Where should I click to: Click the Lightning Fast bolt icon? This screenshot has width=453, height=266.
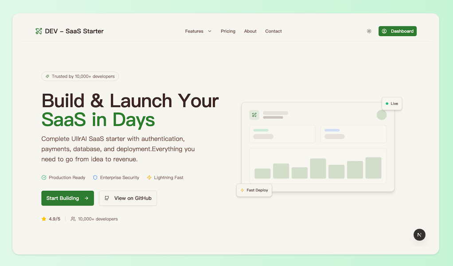coord(149,177)
